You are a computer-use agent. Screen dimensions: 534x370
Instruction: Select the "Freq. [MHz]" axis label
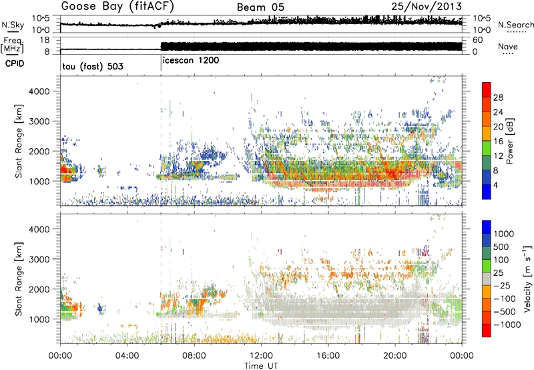pos(12,45)
